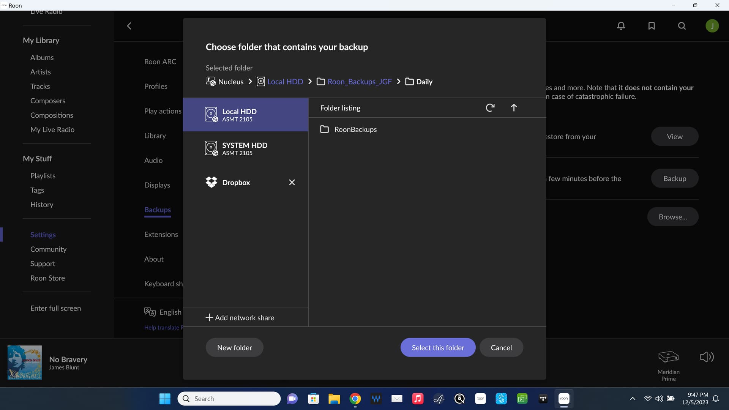The height and width of the screenshot is (410, 729).
Task: Open My Live Radio
Action: pos(52,129)
